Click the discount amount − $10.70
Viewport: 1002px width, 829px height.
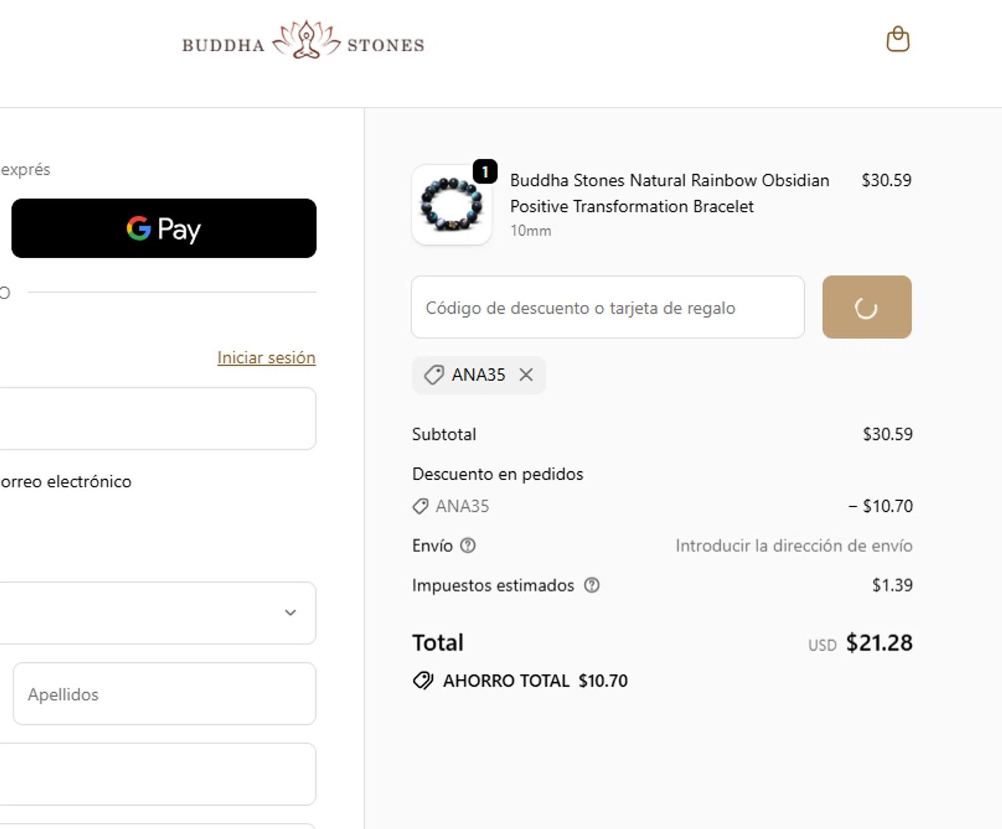pos(880,506)
